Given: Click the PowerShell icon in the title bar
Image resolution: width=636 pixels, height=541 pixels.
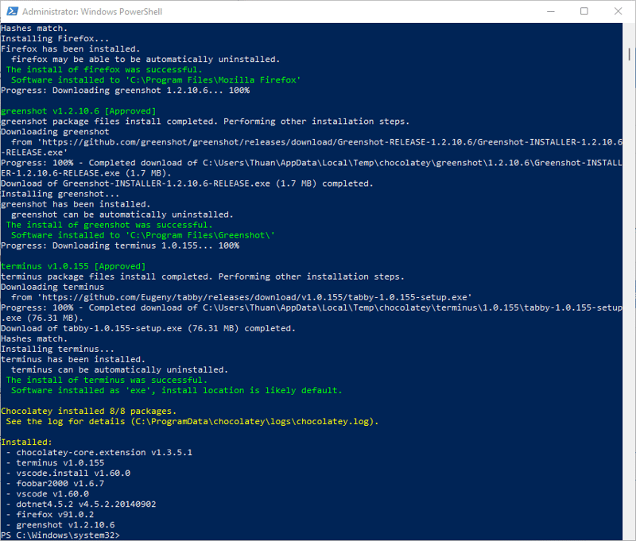Looking at the screenshot, I should pyautogui.click(x=11, y=11).
